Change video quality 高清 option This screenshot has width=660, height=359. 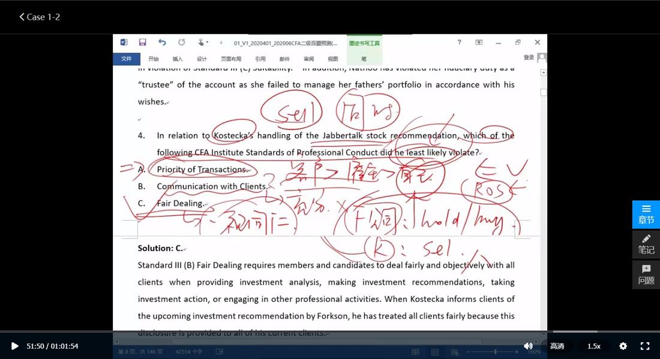pos(557,346)
